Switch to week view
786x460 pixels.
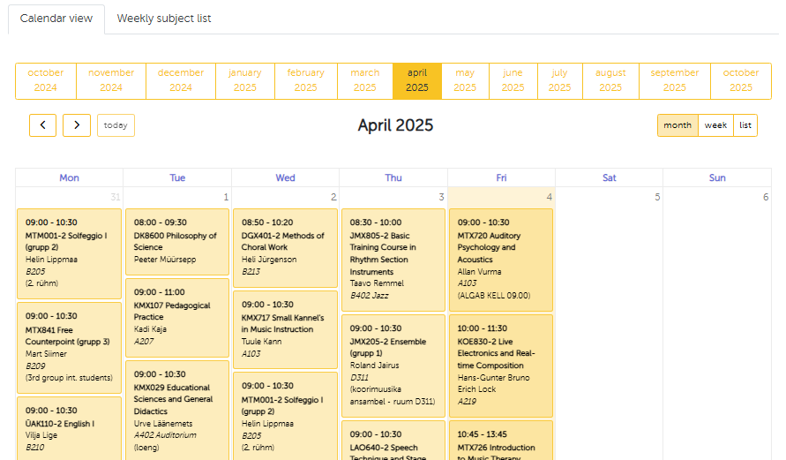(715, 125)
